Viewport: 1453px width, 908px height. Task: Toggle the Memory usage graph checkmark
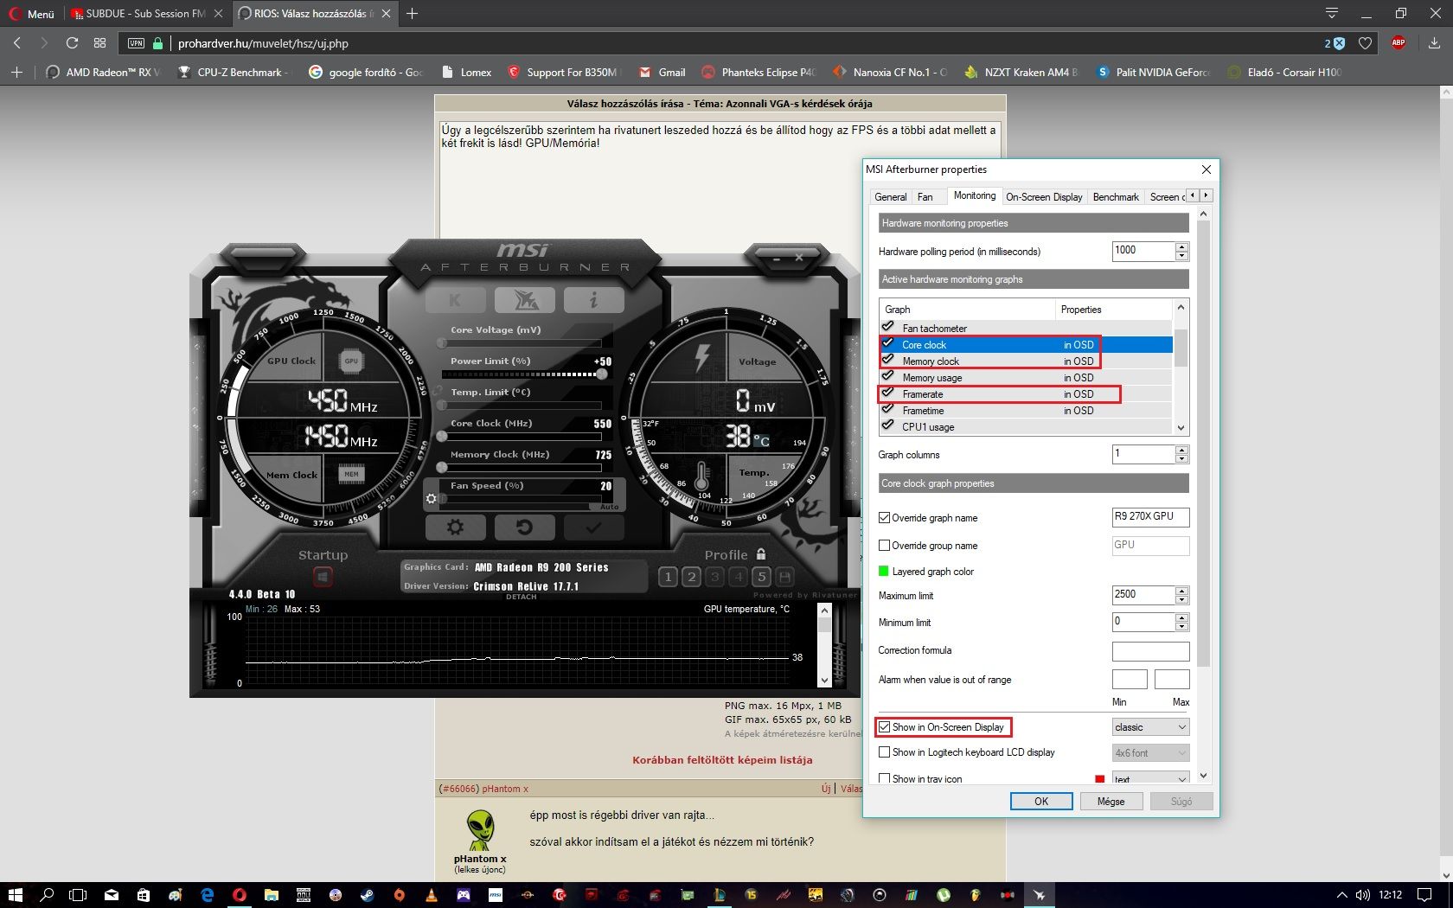(888, 377)
